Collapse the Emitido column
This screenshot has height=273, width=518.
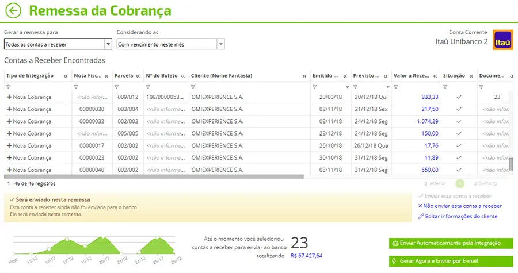click(x=345, y=76)
